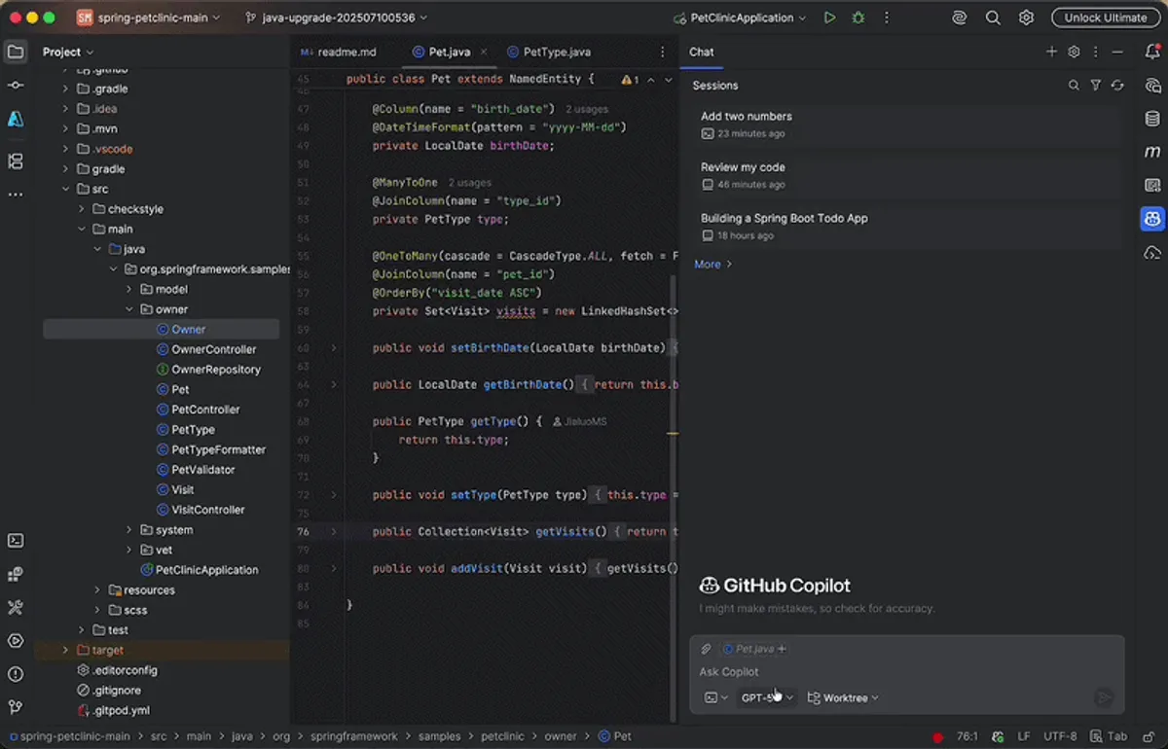Image resolution: width=1168 pixels, height=749 pixels.
Task: Open Chat panel settings gear
Action: tap(1074, 53)
